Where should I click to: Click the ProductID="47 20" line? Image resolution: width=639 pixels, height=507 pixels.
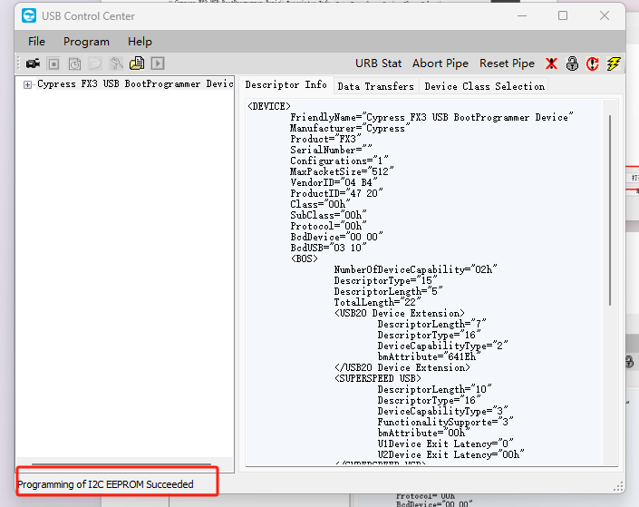pos(336,193)
